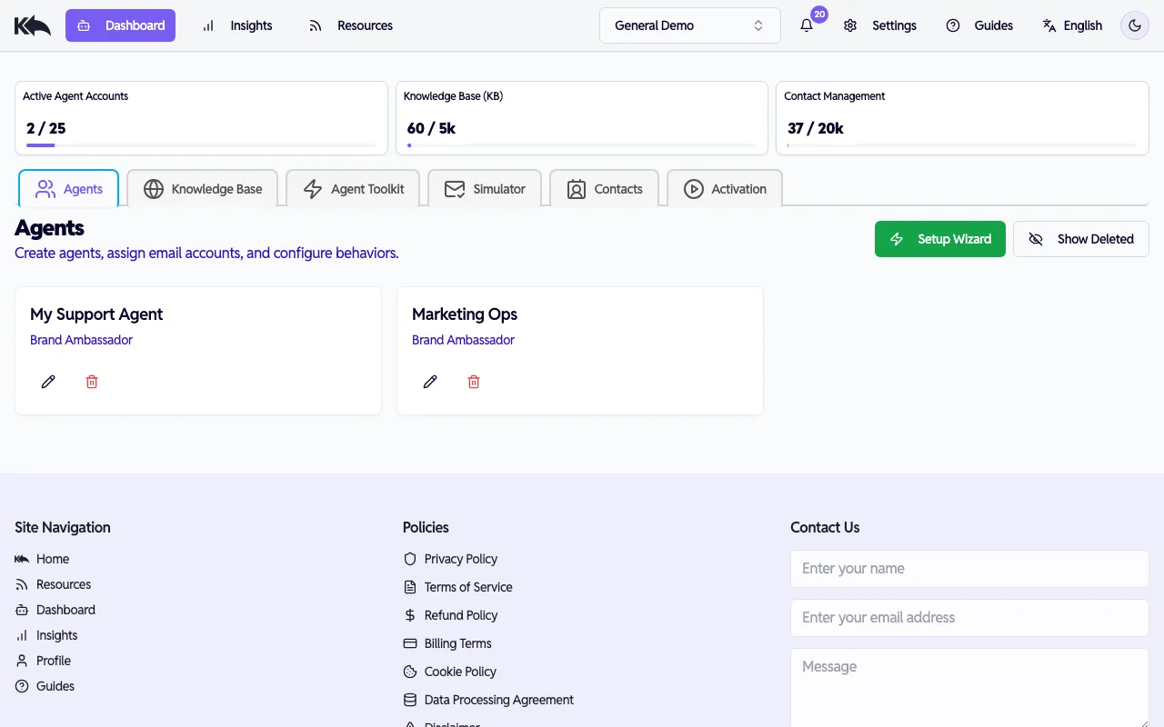Screen dimensions: 1164x727
Task: Open the Privacy Policy page
Action: [460, 558]
